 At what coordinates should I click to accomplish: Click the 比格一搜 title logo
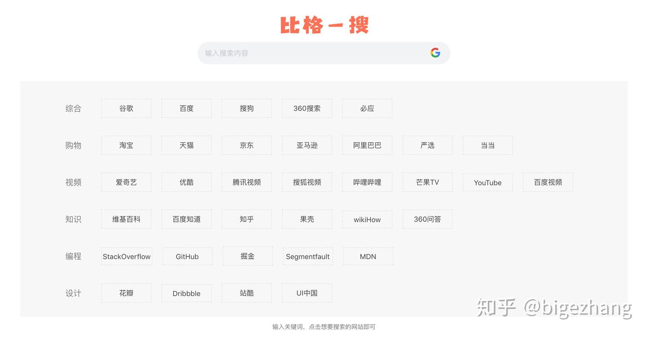click(x=324, y=25)
